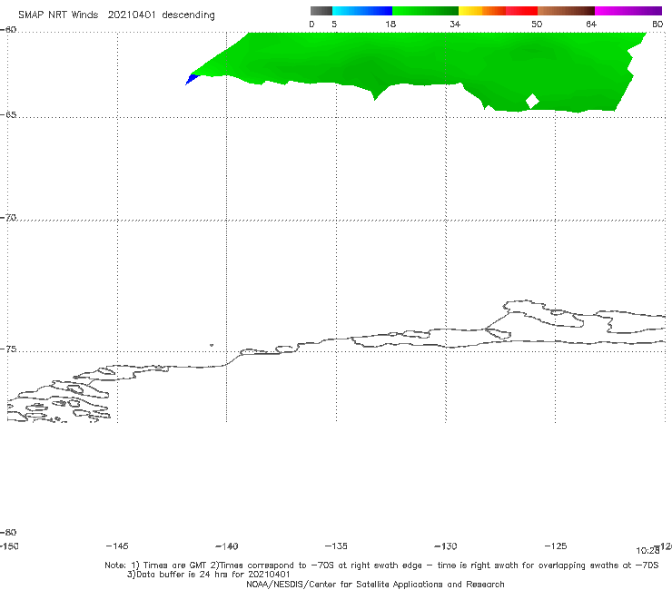Click the magenta segment of the color bar

tap(628, 11)
